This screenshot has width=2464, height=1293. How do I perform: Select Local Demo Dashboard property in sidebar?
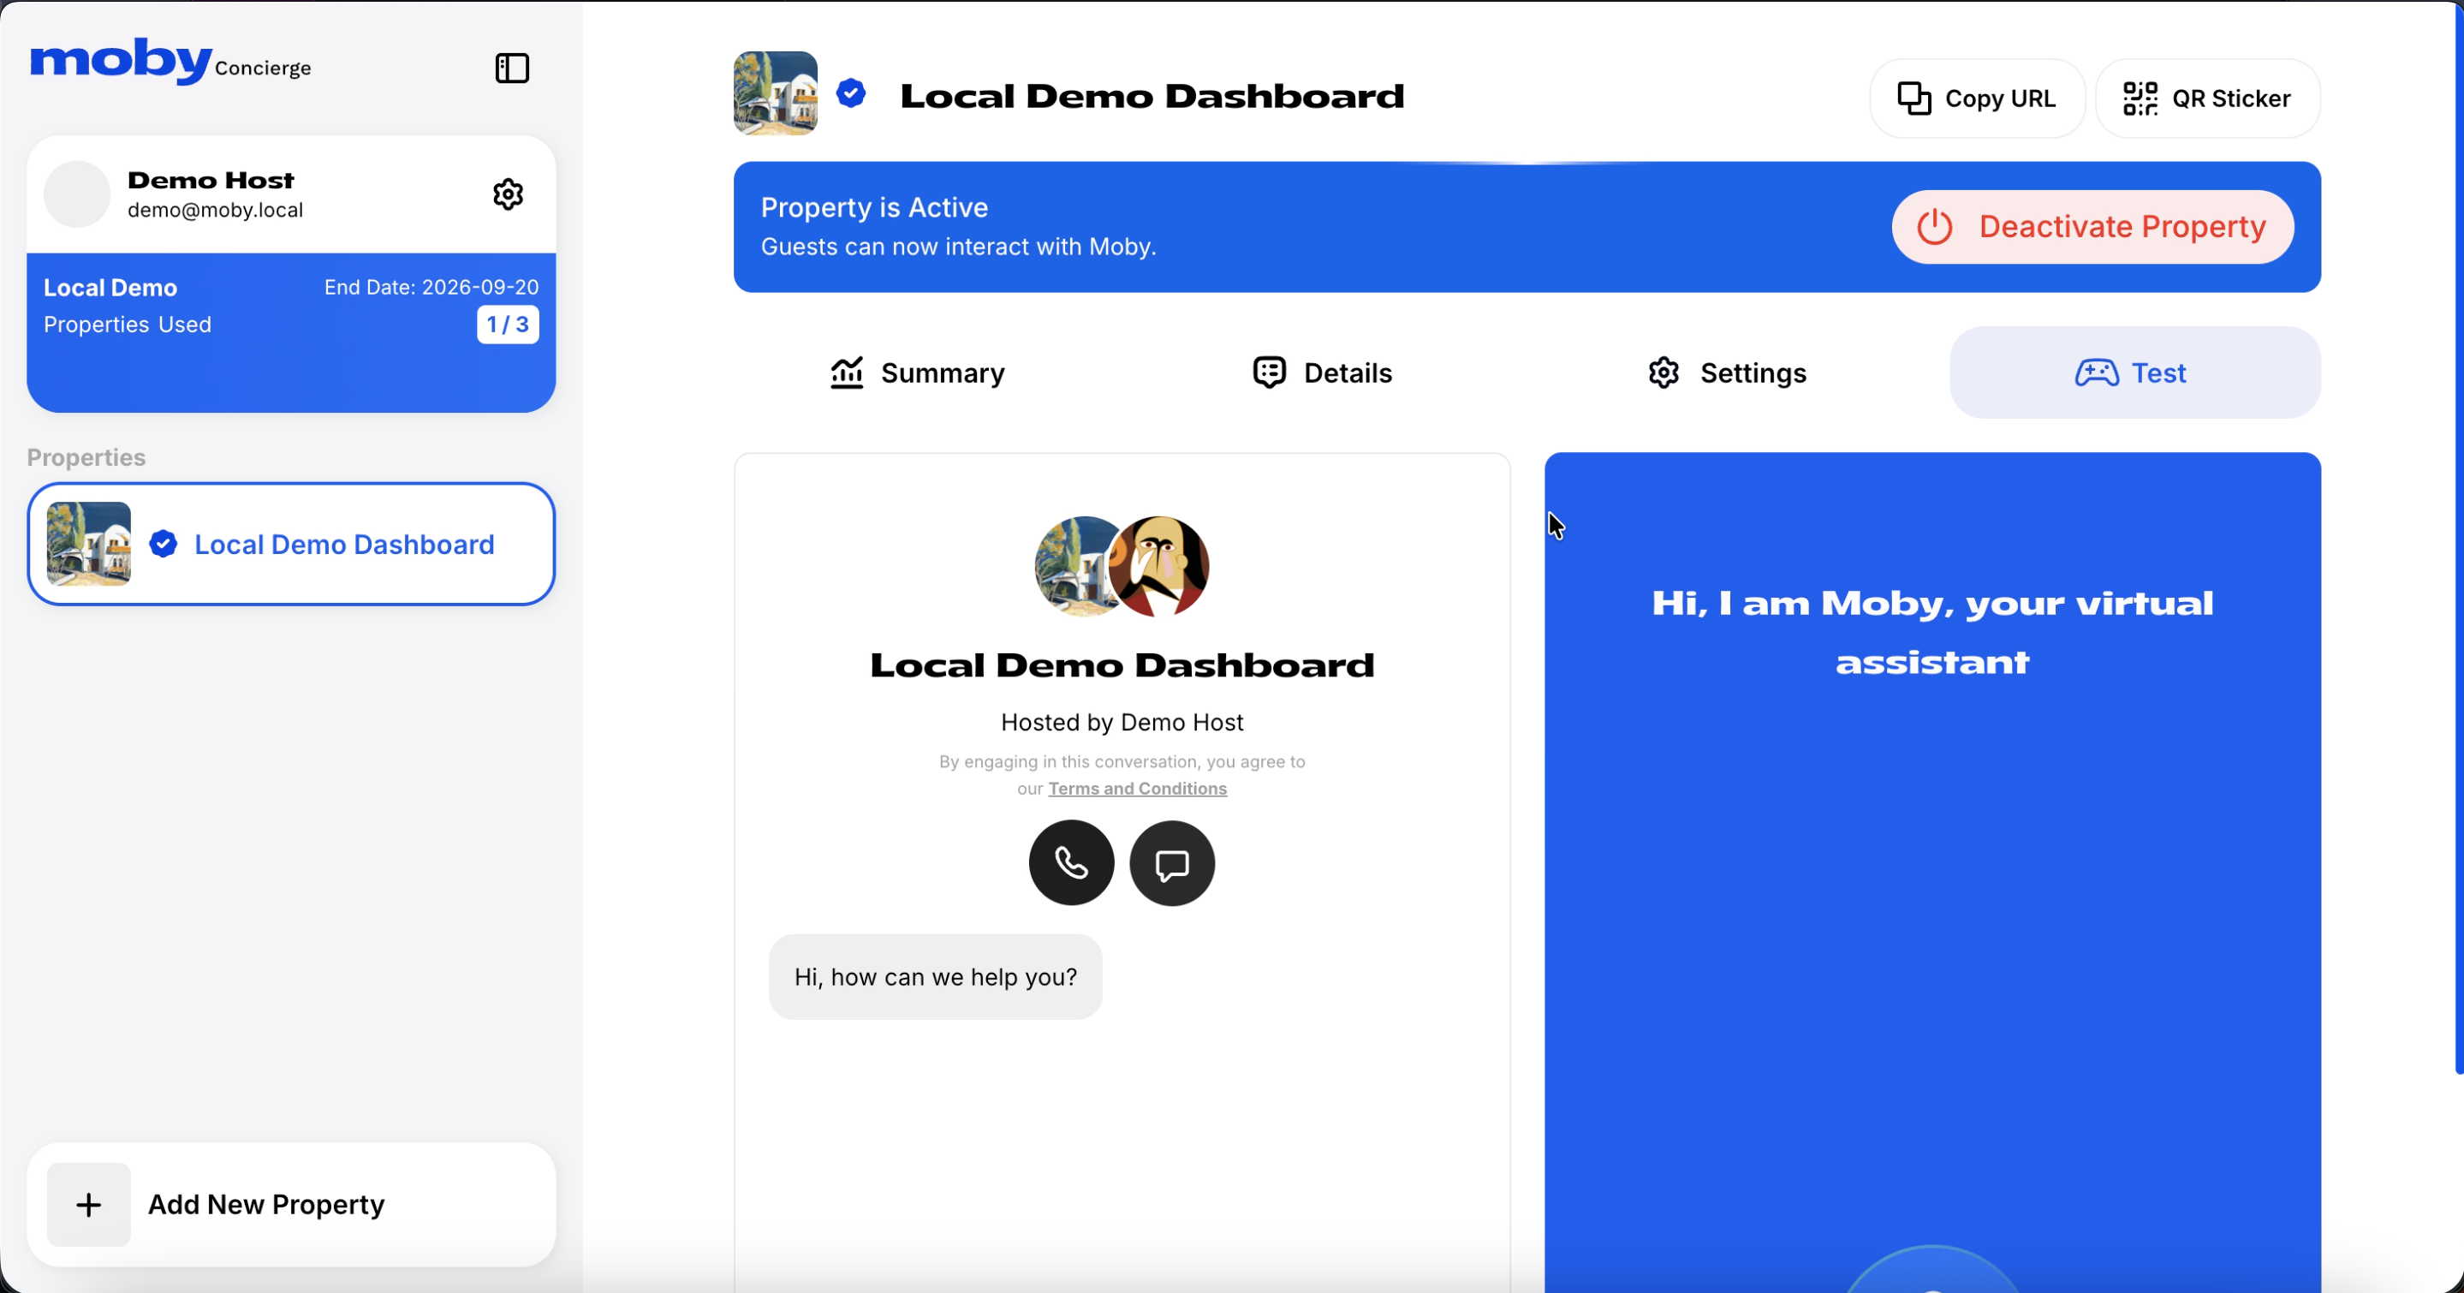291,544
